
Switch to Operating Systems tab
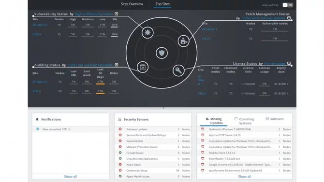pyautogui.click(x=244, y=121)
